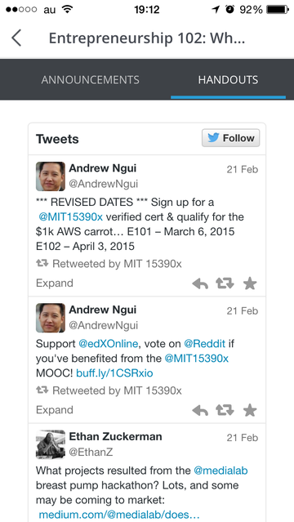
Task: Retweet the REVISED DATES tweet
Action: (x=225, y=283)
